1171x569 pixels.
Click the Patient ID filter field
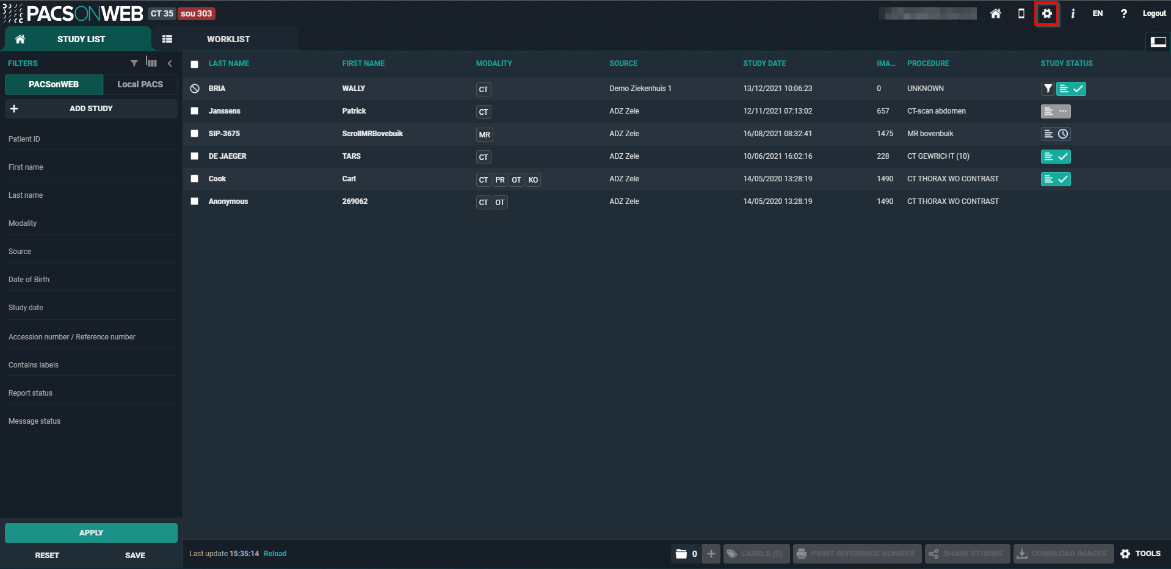(91, 139)
